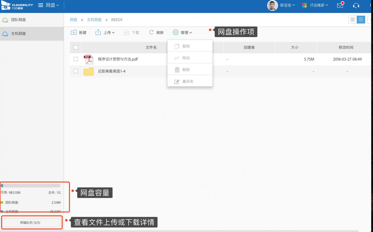Open the 陈宝佳 user account dropdown

(287, 5)
